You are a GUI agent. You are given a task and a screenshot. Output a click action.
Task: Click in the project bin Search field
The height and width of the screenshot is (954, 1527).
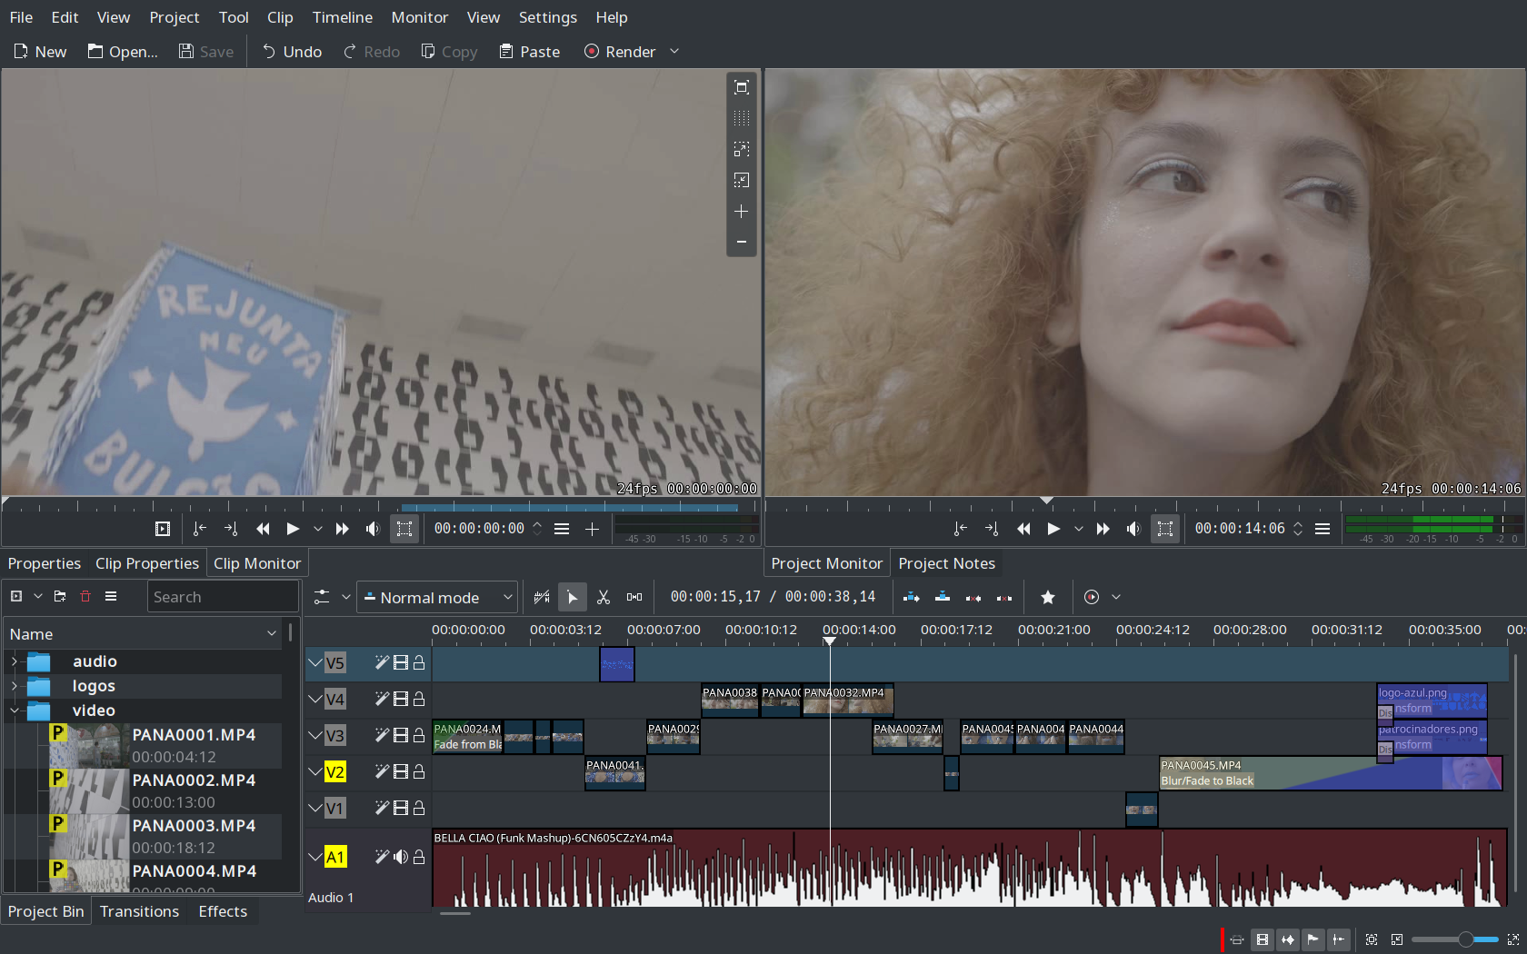[x=223, y=597]
